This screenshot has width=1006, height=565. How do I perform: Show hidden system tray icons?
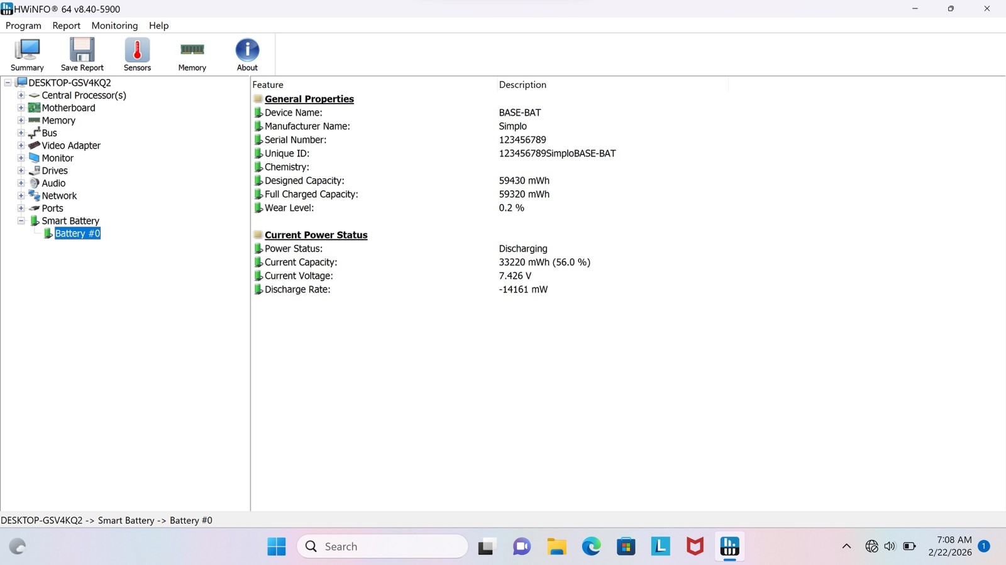pyautogui.click(x=846, y=546)
